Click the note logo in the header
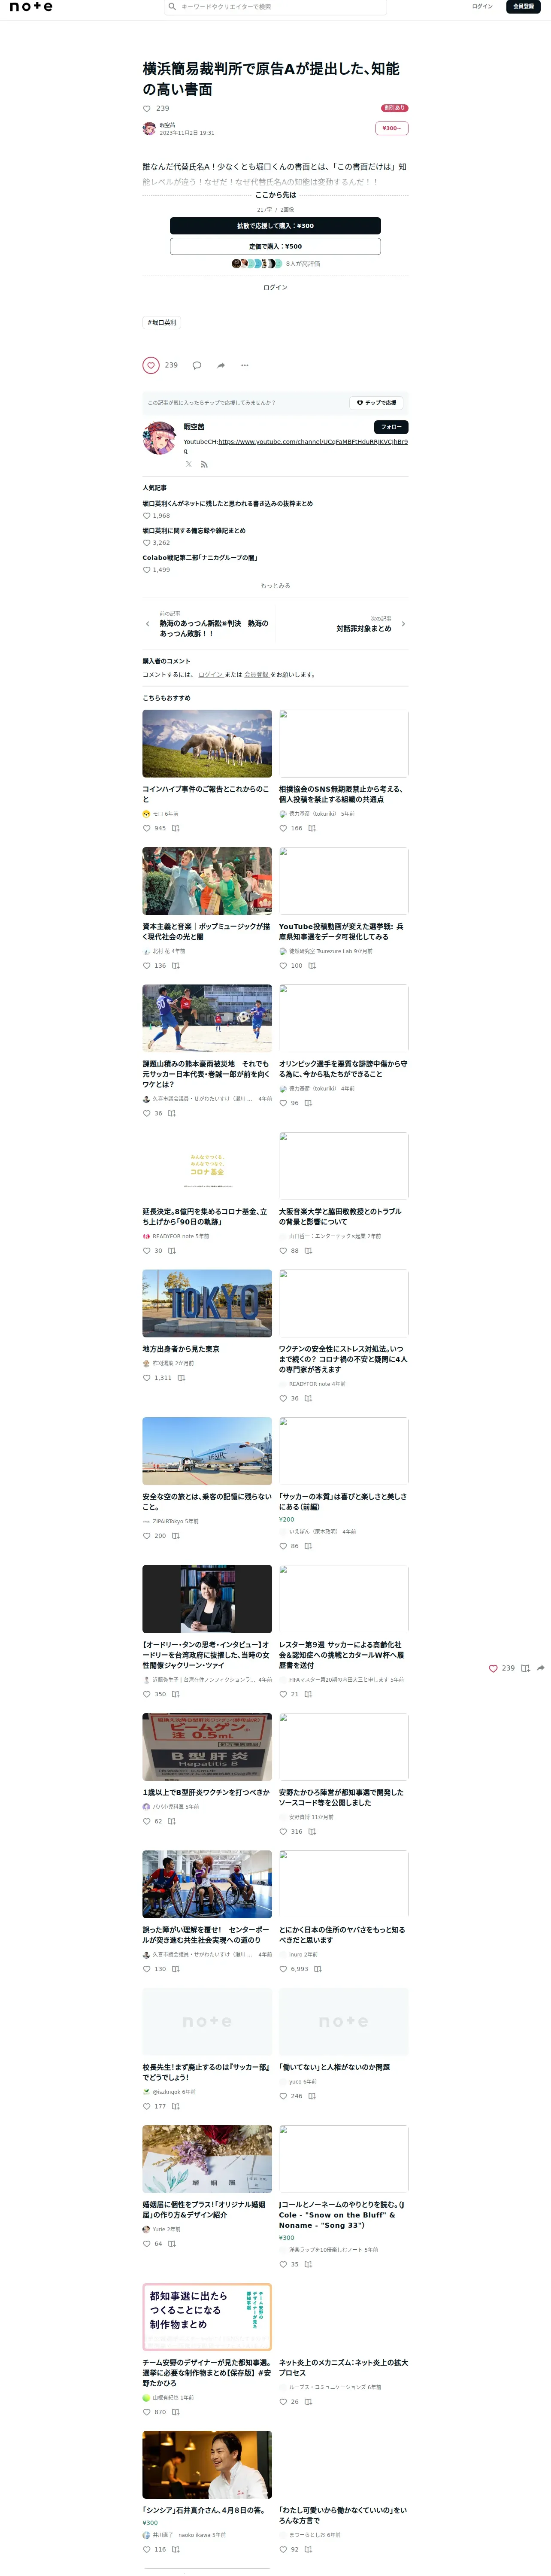Image resolution: width=551 pixels, height=2576 pixels. [x=31, y=7]
